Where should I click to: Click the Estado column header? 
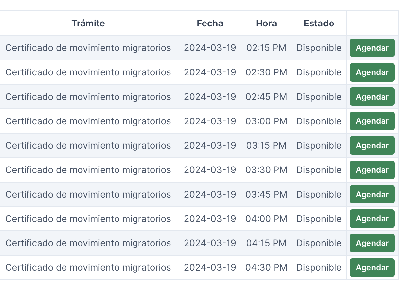point(319,24)
